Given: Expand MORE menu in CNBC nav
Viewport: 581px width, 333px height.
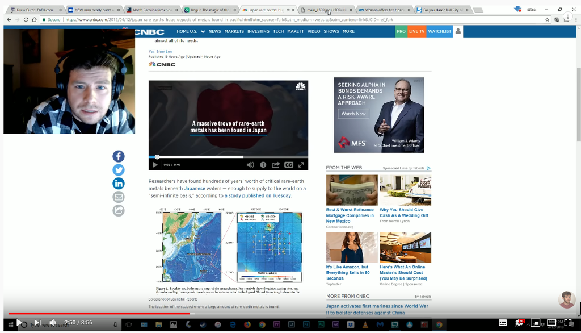Looking at the screenshot, I should pos(348,32).
